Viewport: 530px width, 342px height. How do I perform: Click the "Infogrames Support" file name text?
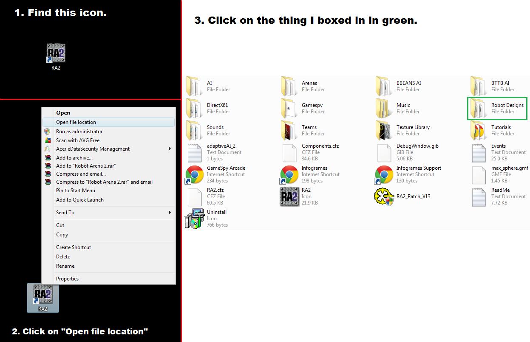(419, 168)
